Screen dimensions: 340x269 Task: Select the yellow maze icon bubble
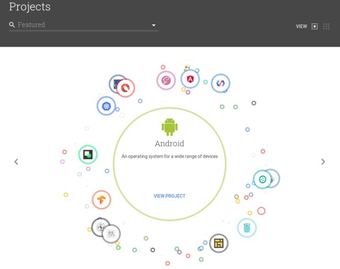[x=219, y=243]
